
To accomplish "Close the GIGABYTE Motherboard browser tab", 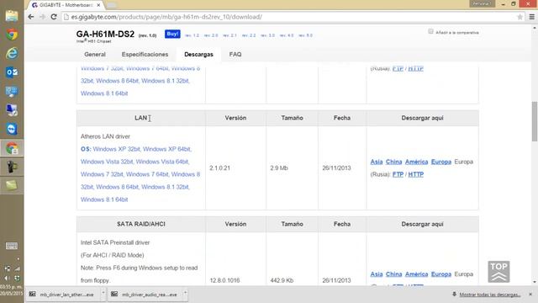I will pos(98,5).
